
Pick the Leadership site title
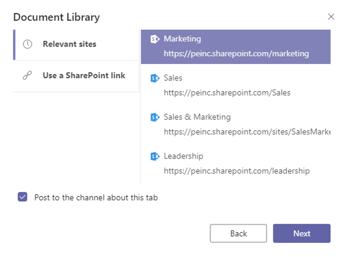184,156
